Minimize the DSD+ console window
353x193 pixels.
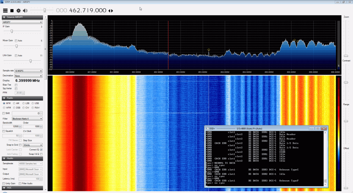(312, 128)
